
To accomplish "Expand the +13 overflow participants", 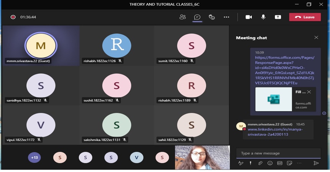I will click(34, 157).
